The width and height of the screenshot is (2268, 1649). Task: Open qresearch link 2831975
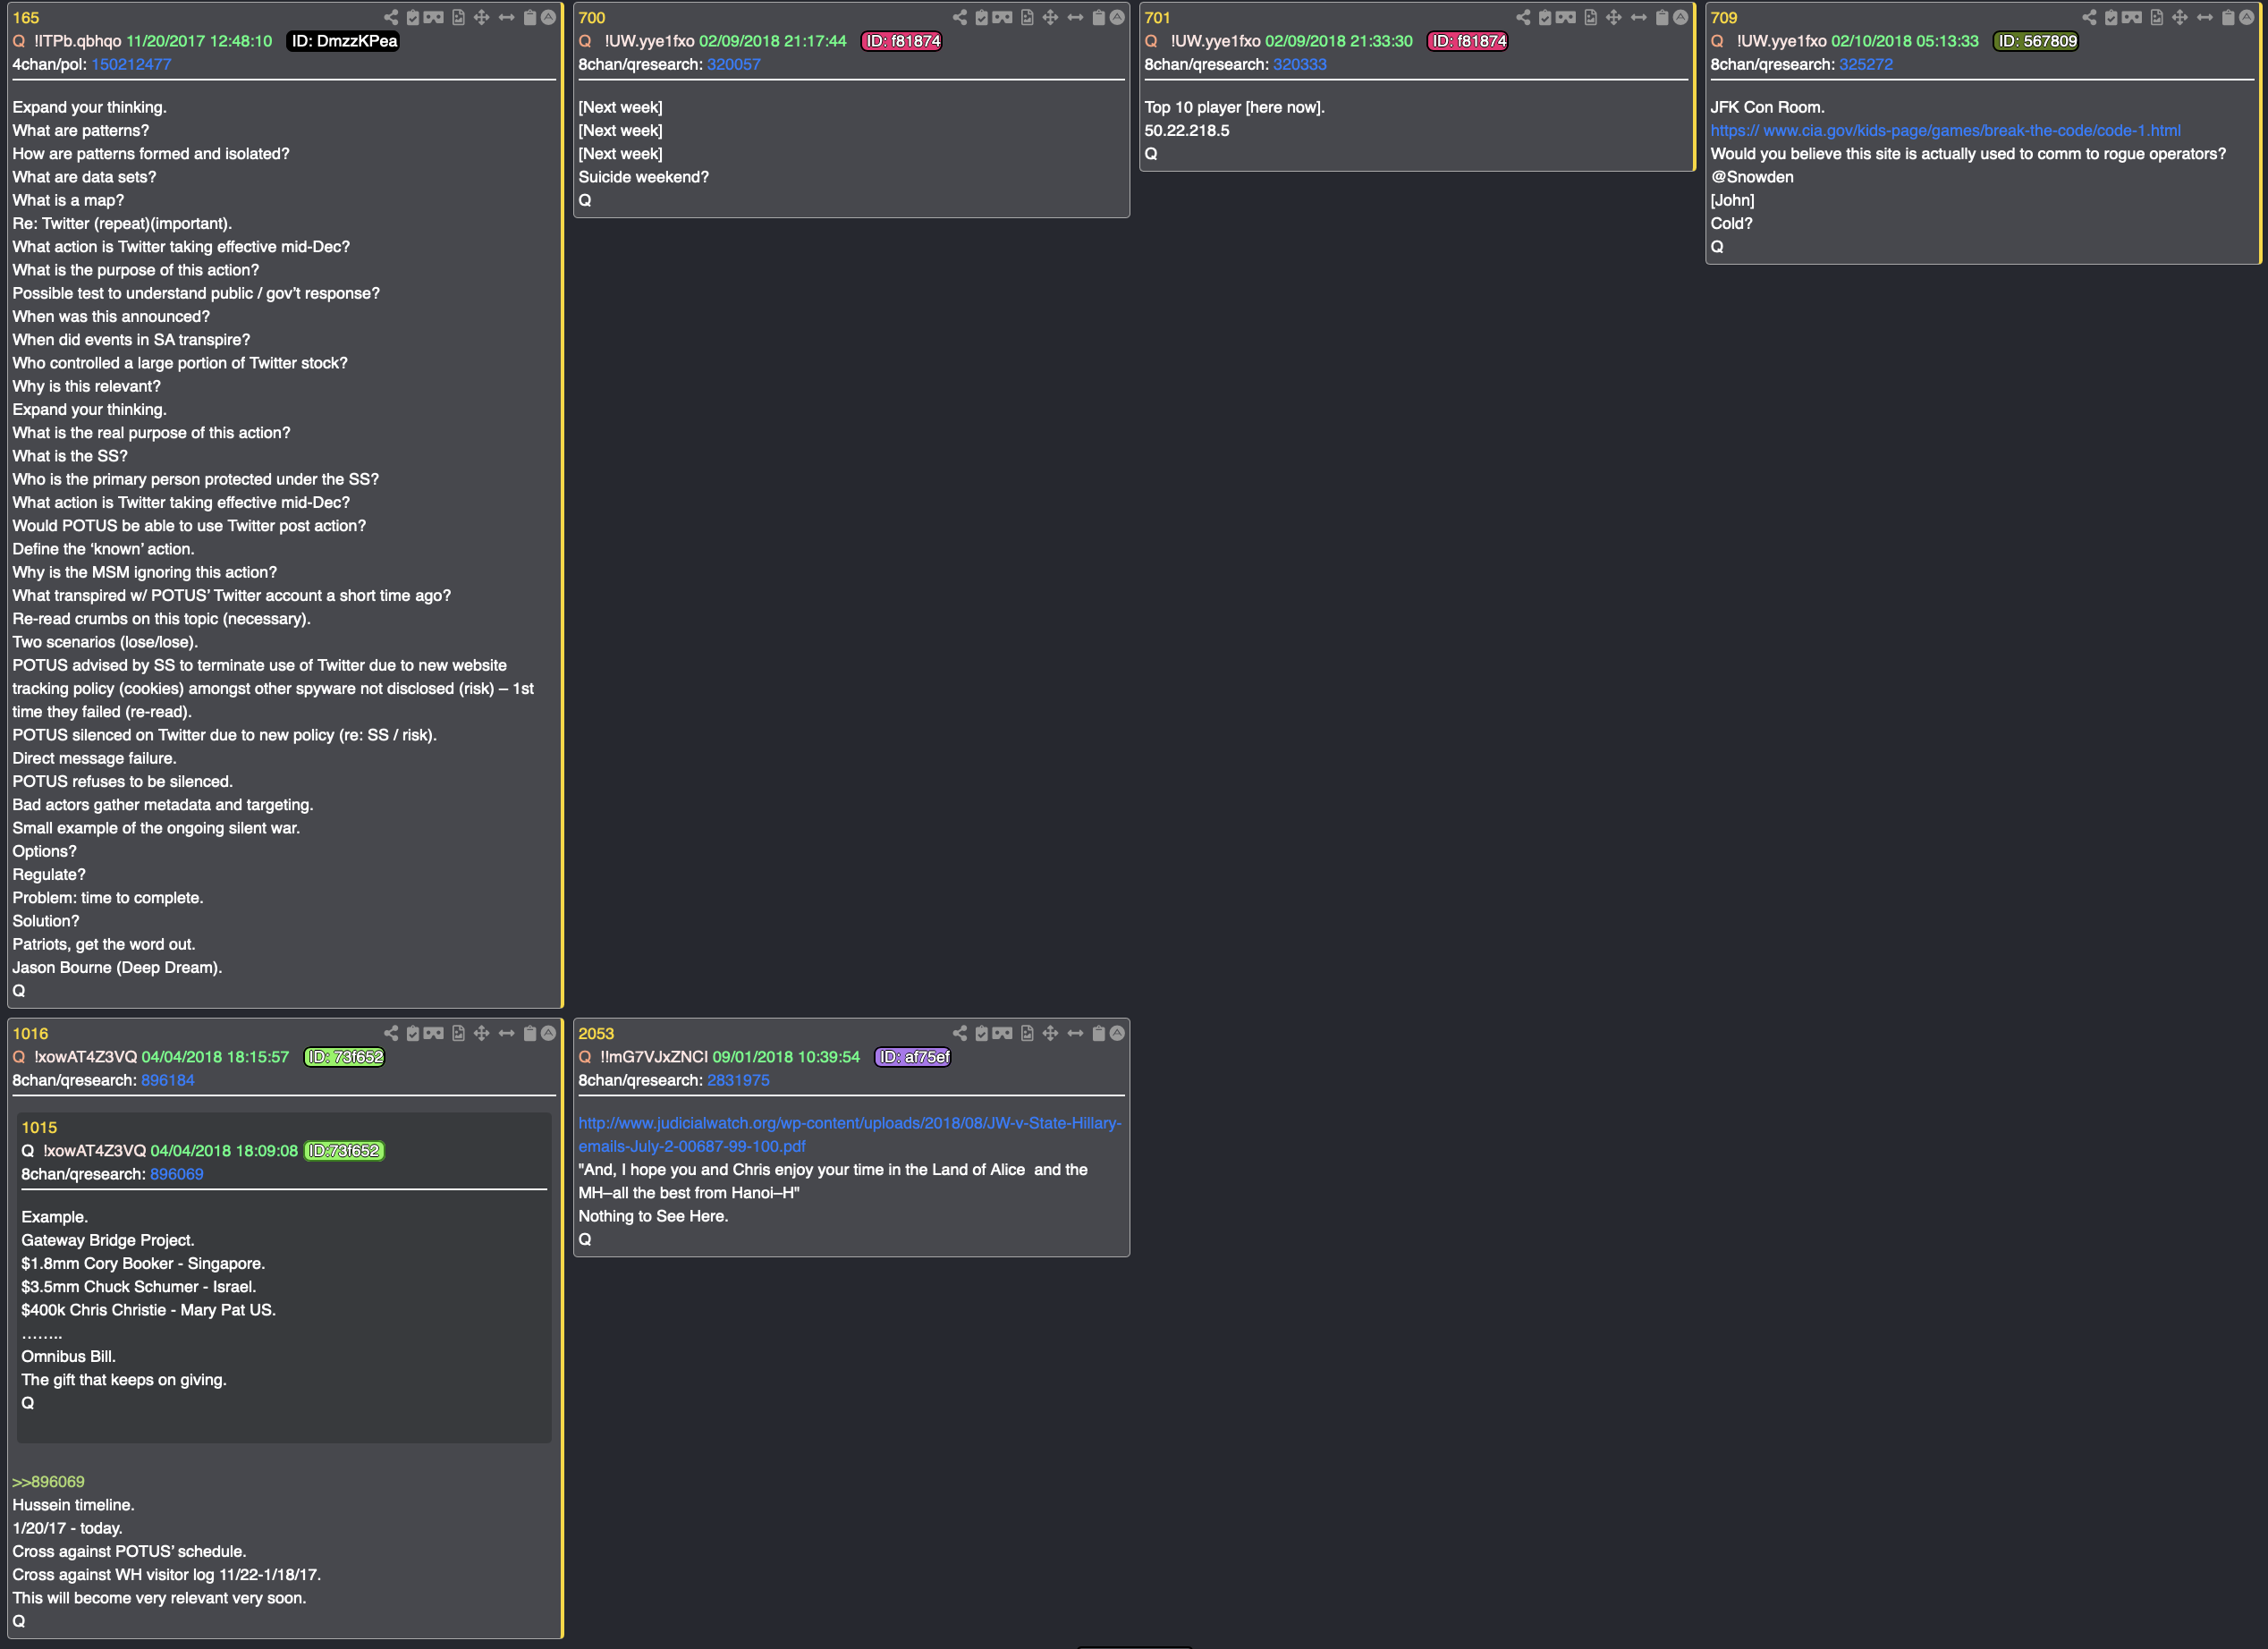[738, 1080]
